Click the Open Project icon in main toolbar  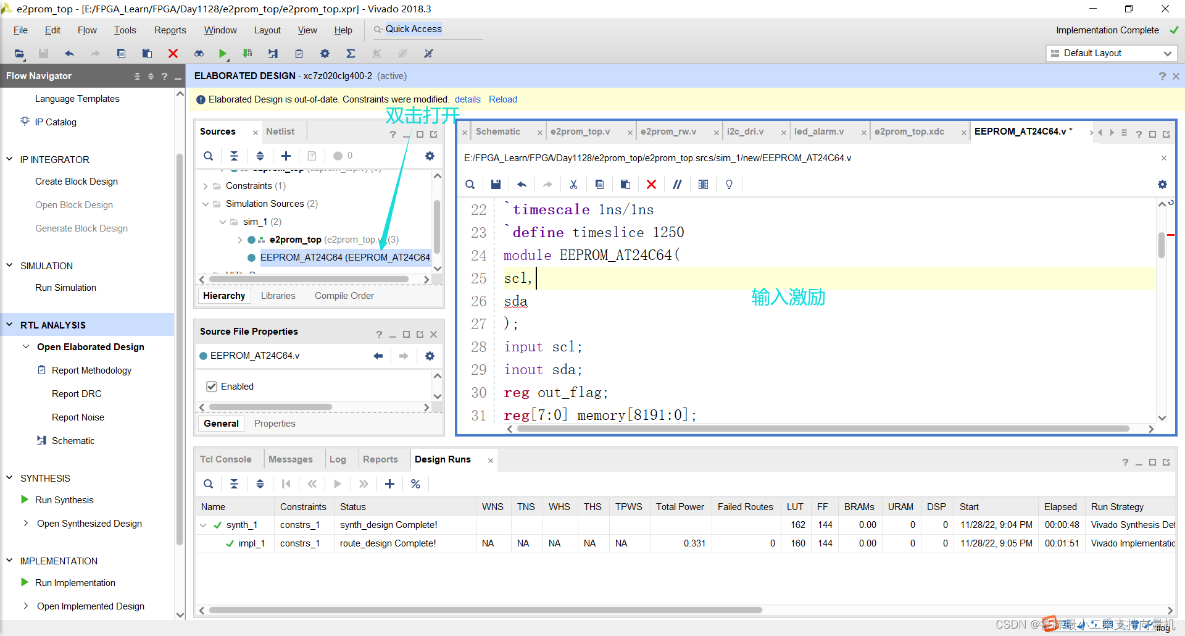coord(19,54)
